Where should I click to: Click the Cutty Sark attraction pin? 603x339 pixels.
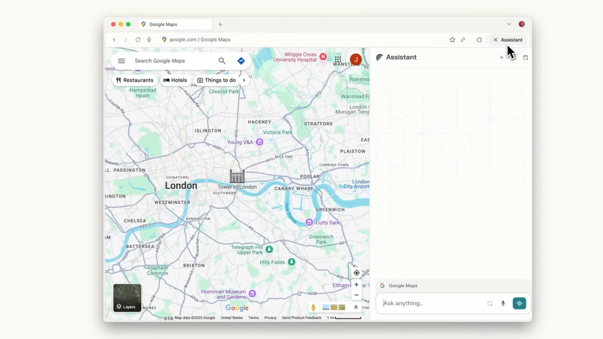tap(309, 222)
